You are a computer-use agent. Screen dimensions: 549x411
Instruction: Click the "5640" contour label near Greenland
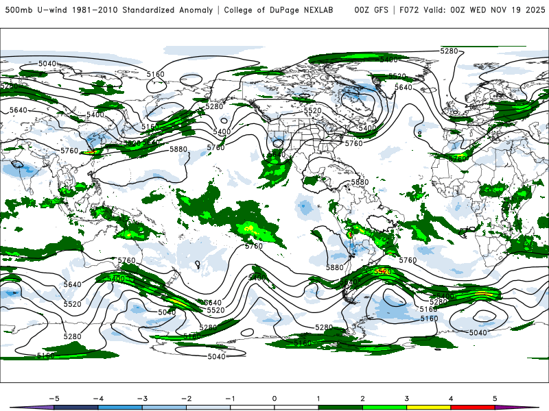404,87
